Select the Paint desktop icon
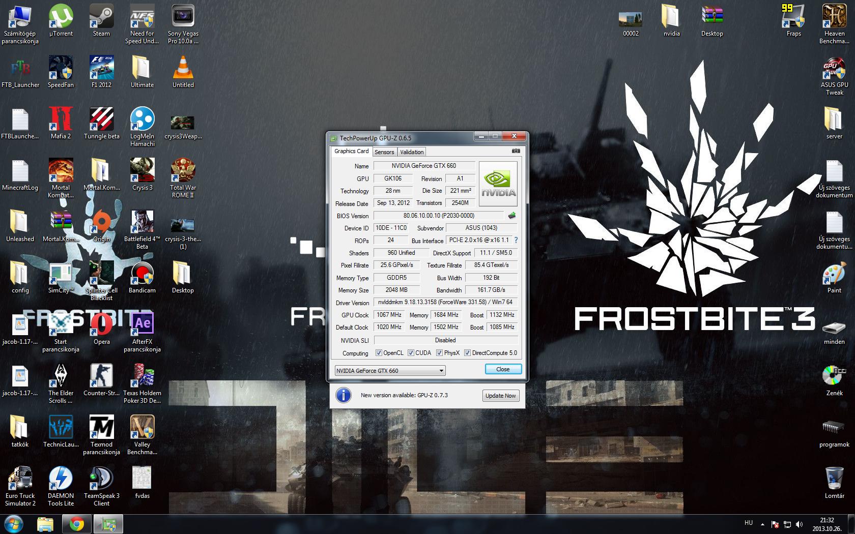855x534 pixels. [834, 278]
